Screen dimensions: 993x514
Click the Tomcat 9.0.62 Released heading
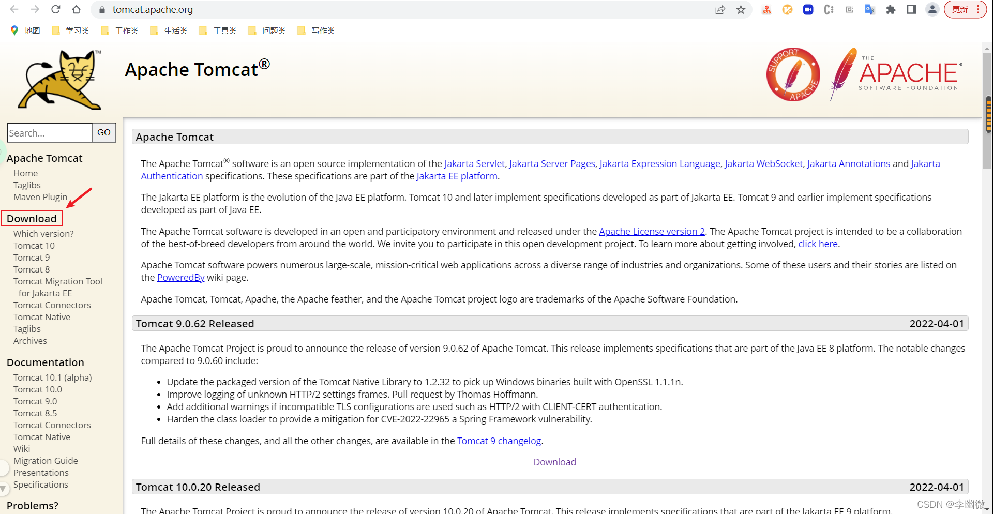click(195, 324)
